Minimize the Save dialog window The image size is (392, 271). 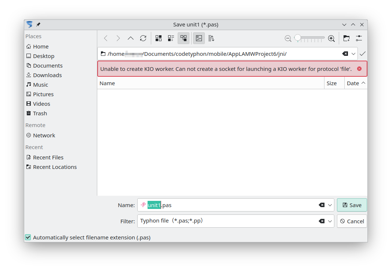pyautogui.click(x=344, y=25)
